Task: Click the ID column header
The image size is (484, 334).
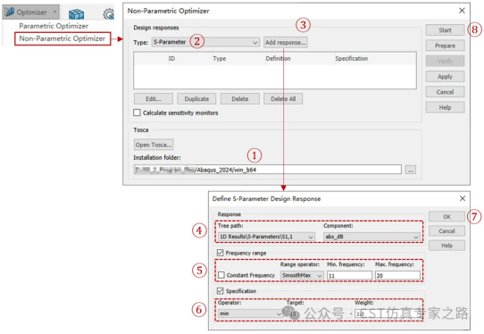Action: coord(171,58)
